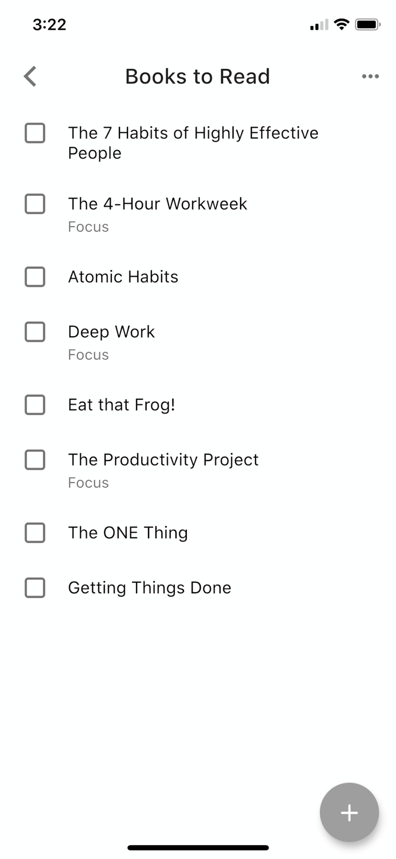Complete the Deep Work entry
Viewport: 396px width, 859px height.
[x=35, y=332]
